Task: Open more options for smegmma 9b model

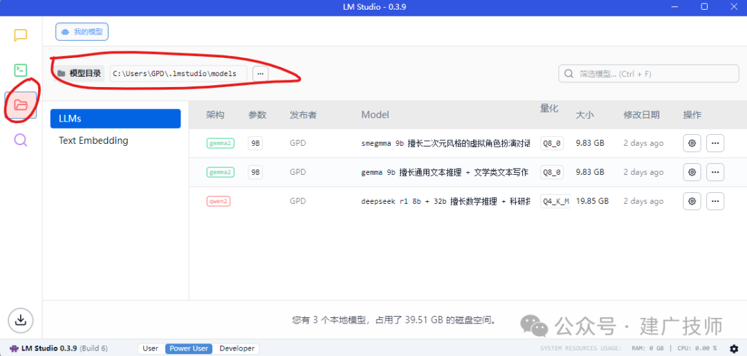Action: 715,143
